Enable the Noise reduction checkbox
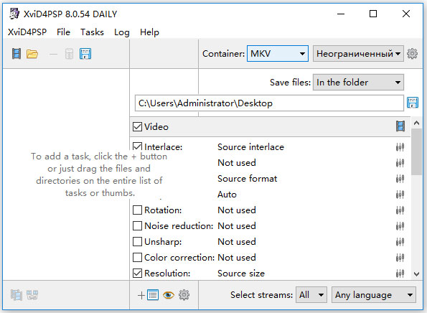Image resolution: width=427 pixels, height=313 pixels. [137, 226]
